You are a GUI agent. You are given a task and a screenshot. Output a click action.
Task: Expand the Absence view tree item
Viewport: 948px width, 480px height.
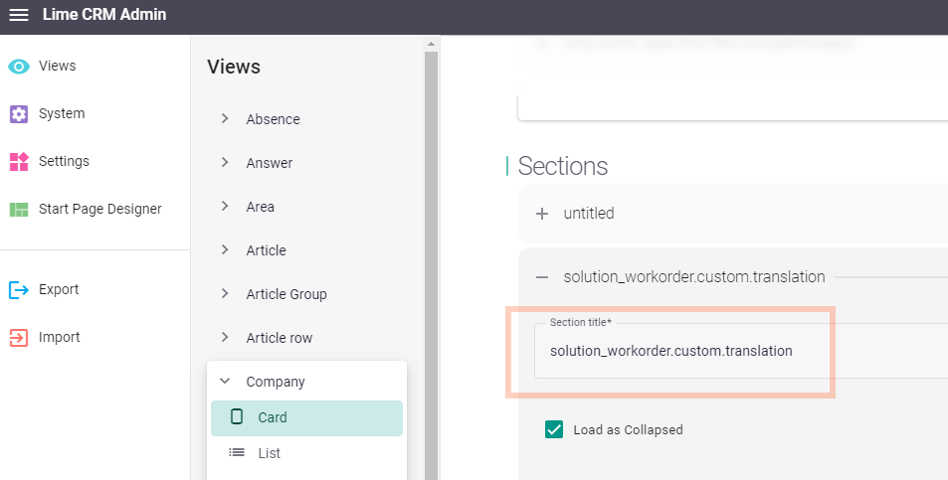coord(225,119)
